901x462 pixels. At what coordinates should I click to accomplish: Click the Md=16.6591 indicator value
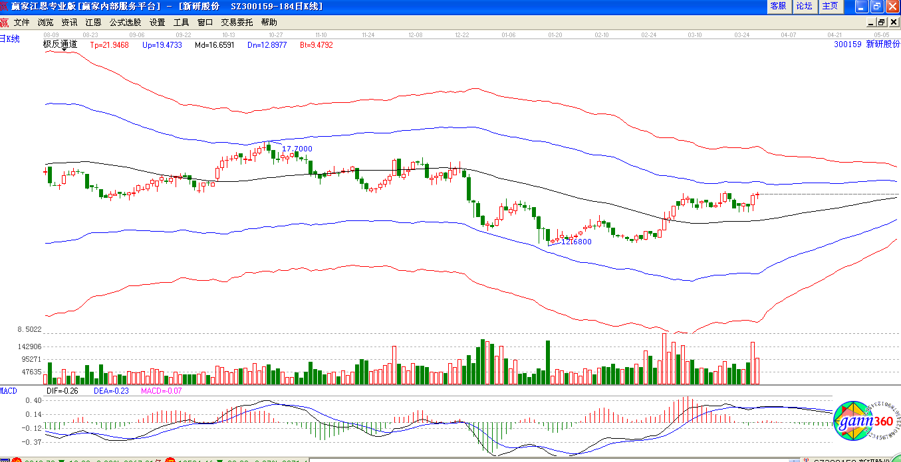pyautogui.click(x=215, y=45)
